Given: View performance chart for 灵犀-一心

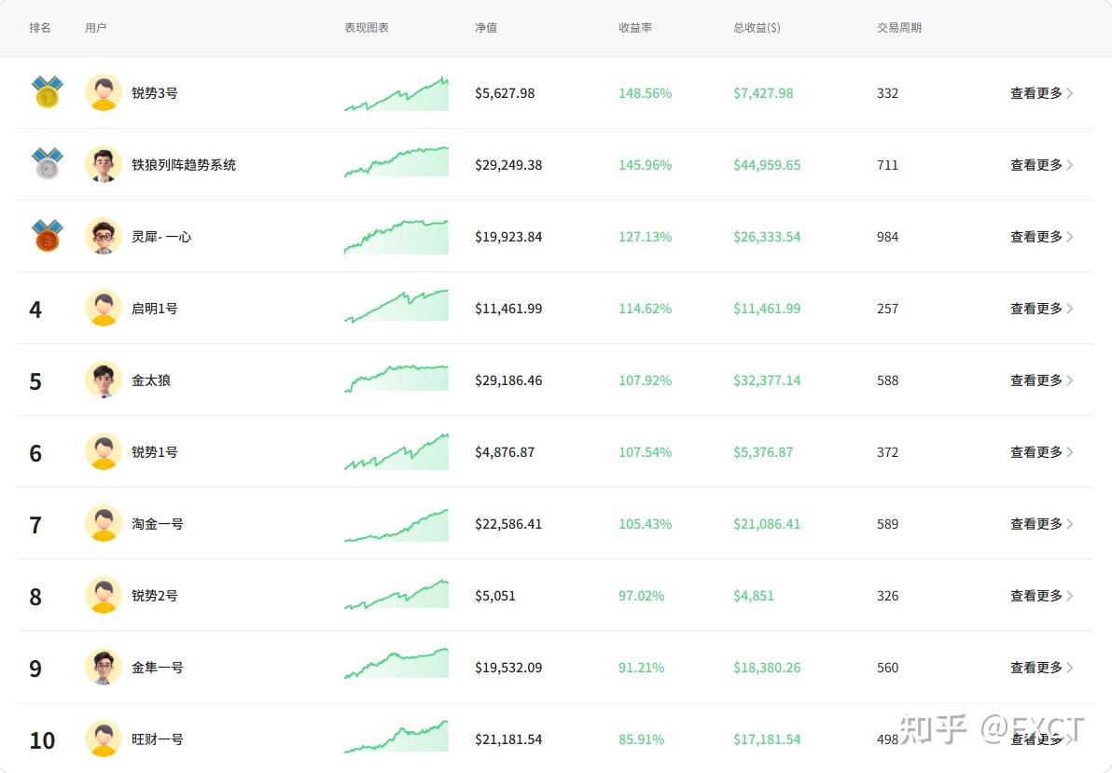Looking at the screenshot, I should tap(396, 237).
